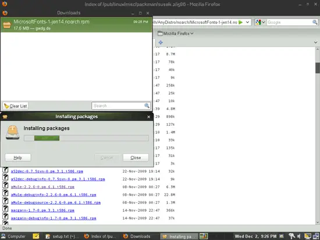Click the yellow notes icon in taskbar
Screen dimensions: 320x240
click(x=36, y=236)
